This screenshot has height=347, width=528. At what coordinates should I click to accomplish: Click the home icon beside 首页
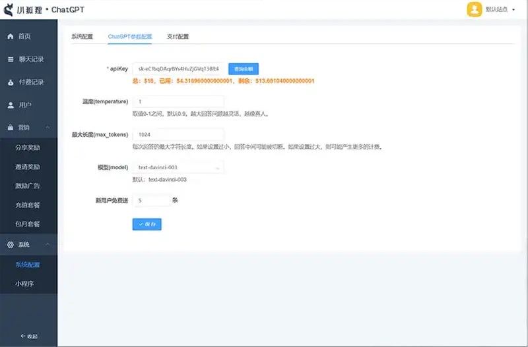pyautogui.click(x=10, y=36)
